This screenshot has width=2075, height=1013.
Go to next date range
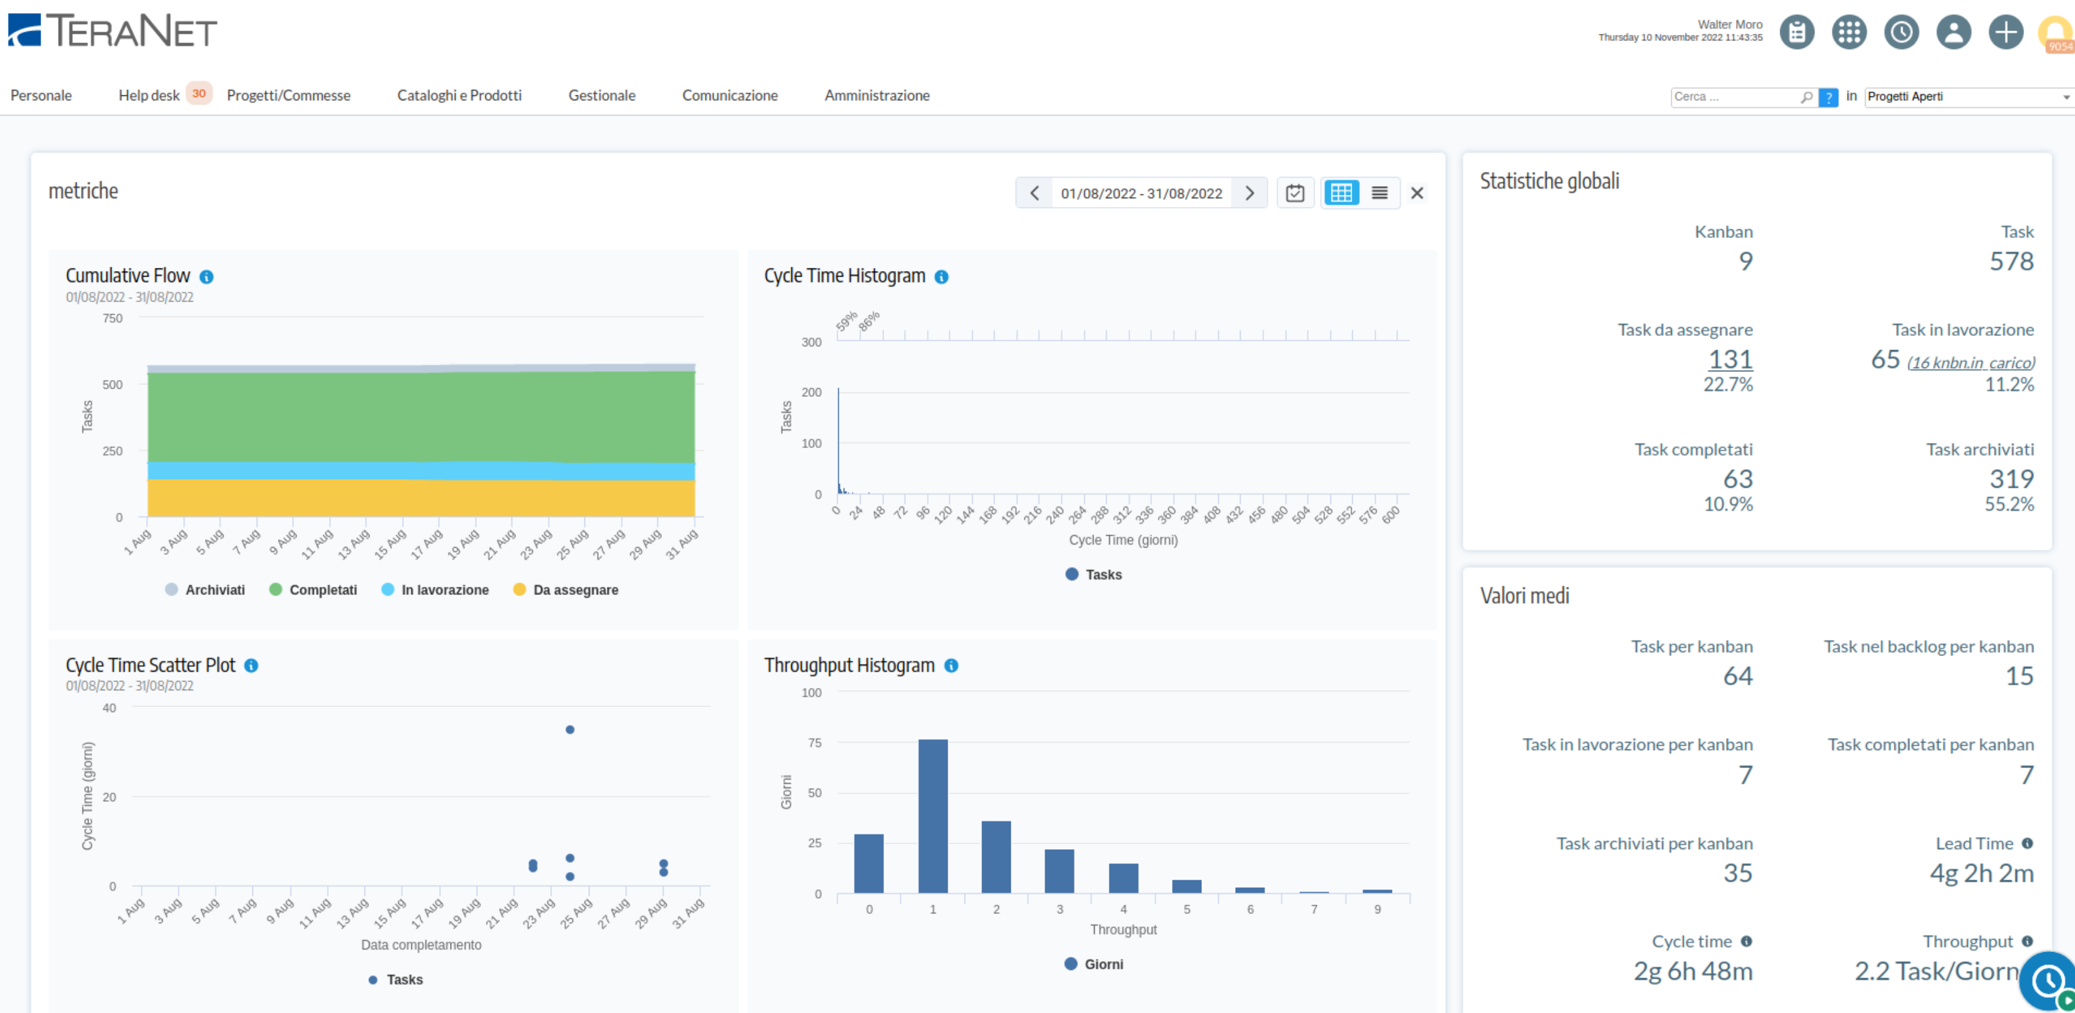pyautogui.click(x=1249, y=193)
